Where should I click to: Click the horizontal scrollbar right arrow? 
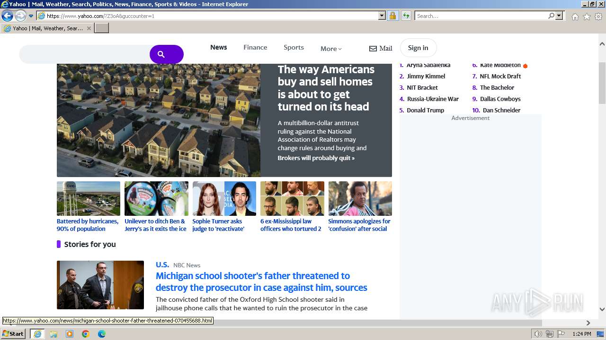[x=588, y=323]
